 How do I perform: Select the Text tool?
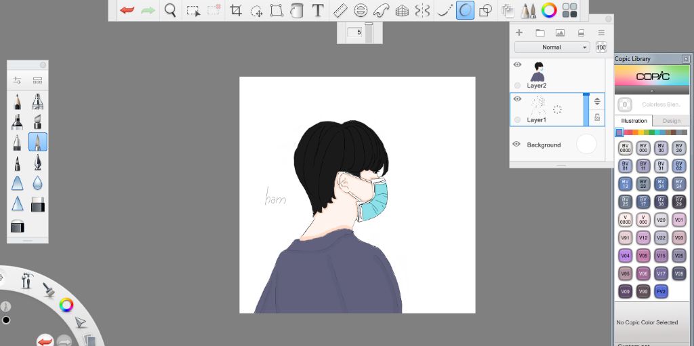317,10
